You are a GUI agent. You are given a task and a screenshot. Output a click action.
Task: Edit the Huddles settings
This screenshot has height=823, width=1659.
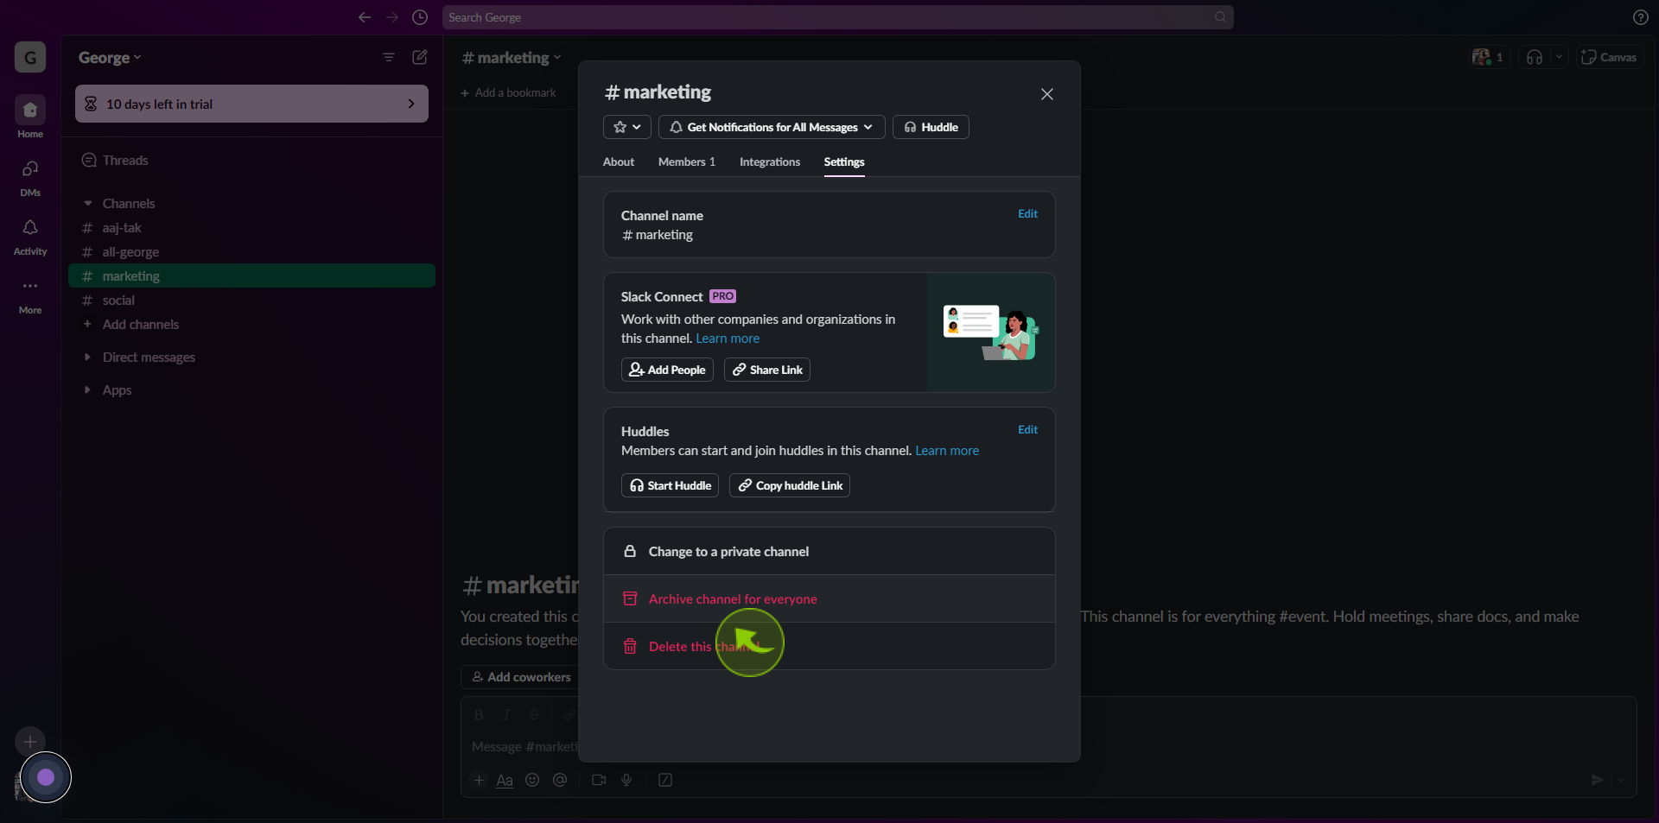[x=1027, y=429]
